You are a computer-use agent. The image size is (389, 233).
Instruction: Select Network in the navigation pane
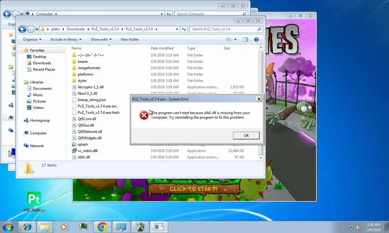pos(37,146)
